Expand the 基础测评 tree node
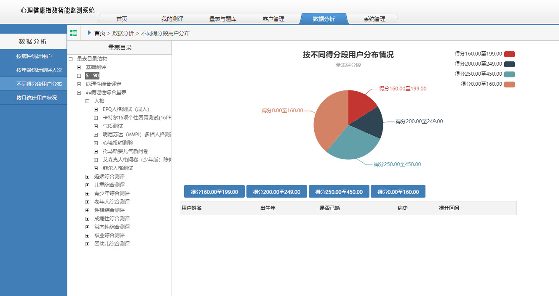 point(79,67)
